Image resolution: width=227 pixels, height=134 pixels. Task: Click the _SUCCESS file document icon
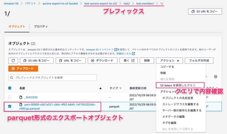pos(21,97)
